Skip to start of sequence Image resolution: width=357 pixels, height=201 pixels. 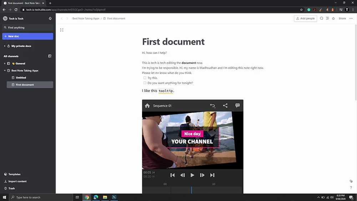tap(172, 175)
